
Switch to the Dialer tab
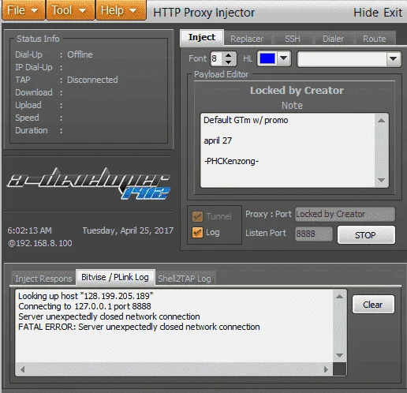[x=333, y=39]
